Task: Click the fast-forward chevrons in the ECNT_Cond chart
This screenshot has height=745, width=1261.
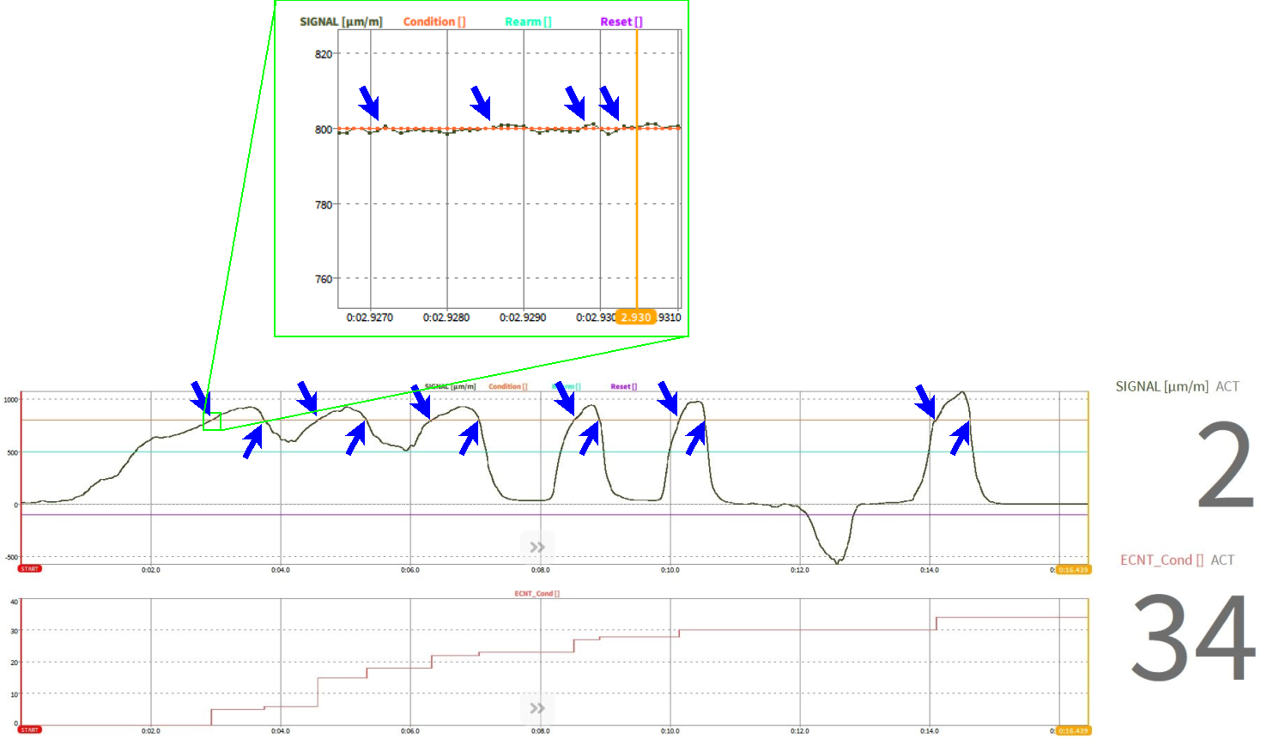Action: click(x=537, y=708)
